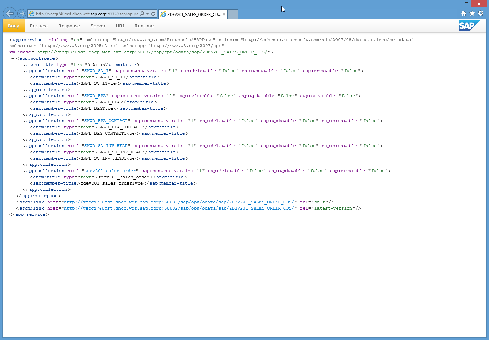489x340 pixels.
Task: Click the SAP logo
Action: pyautogui.click(x=469, y=26)
